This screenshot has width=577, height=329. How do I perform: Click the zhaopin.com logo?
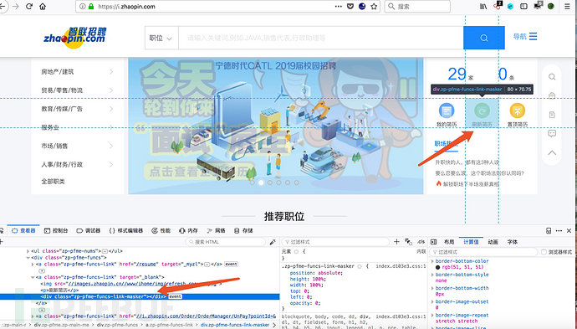[x=74, y=38]
